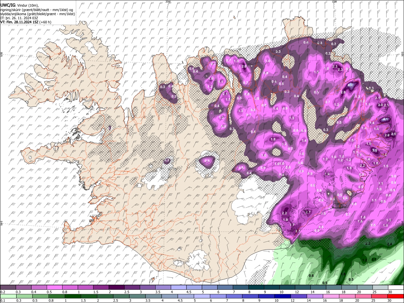Click the light pink 16–18 rain legend swatch

tap(331, 296)
